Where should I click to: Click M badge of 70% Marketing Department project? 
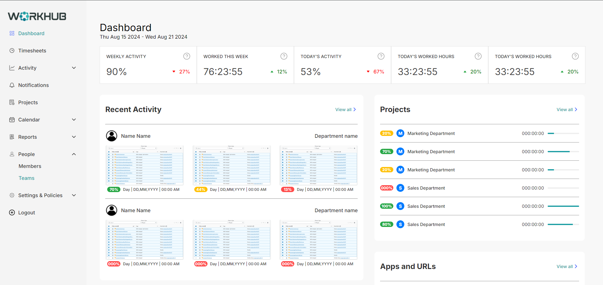click(x=400, y=152)
